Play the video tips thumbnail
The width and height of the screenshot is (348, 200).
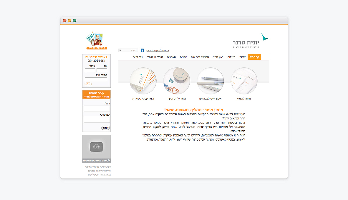tap(96, 147)
